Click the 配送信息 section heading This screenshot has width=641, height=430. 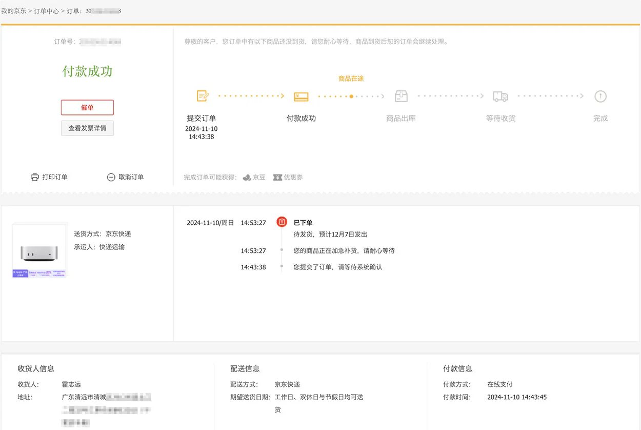245,368
